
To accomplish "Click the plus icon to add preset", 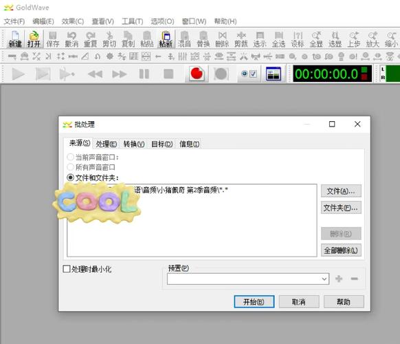I will point(339,279).
